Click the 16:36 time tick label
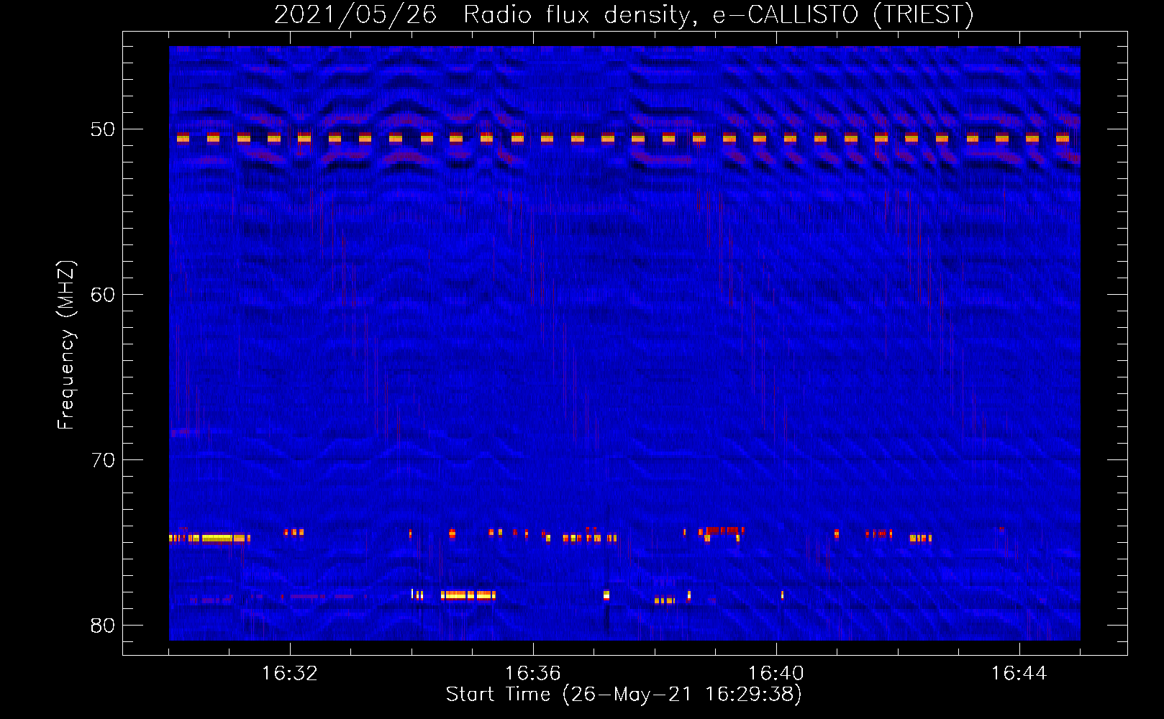The width and height of the screenshot is (1164, 719). (x=533, y=674)
